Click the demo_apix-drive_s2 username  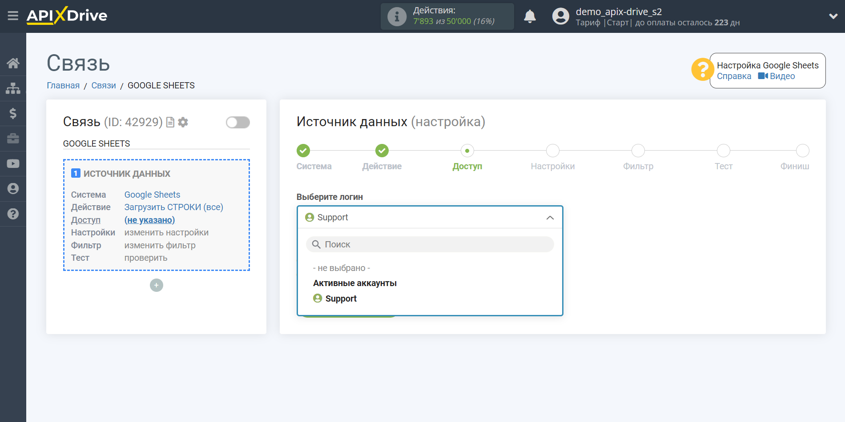click(x=619, y=12)
